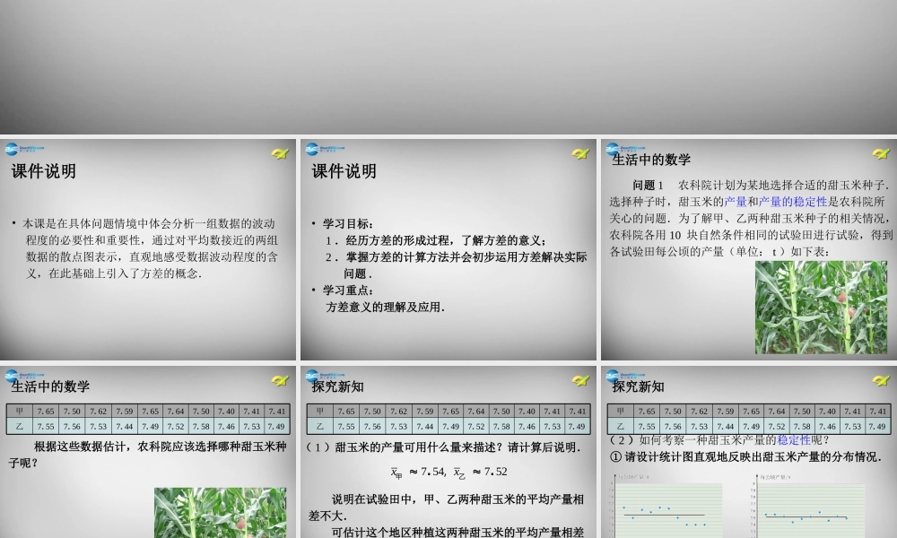
Task: Click the paragraph starting 本课是在具体问题情境中
Action: (x=150, y=248)
